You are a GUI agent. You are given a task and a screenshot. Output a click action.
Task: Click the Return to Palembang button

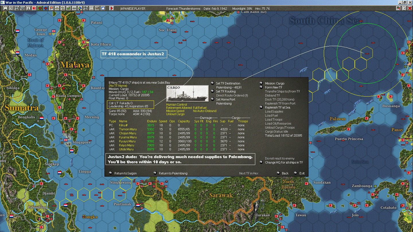pyautogui.click(x=173, y=173)
